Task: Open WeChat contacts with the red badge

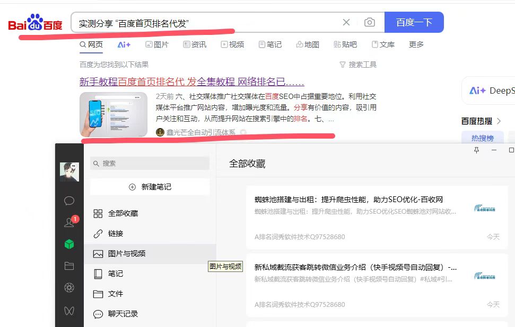Action: 69,222
